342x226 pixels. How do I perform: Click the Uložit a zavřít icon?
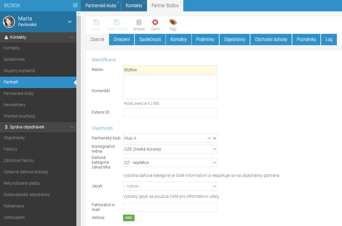[117, 22]
